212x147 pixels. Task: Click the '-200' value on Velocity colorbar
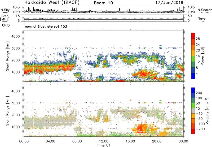[200, 129]
